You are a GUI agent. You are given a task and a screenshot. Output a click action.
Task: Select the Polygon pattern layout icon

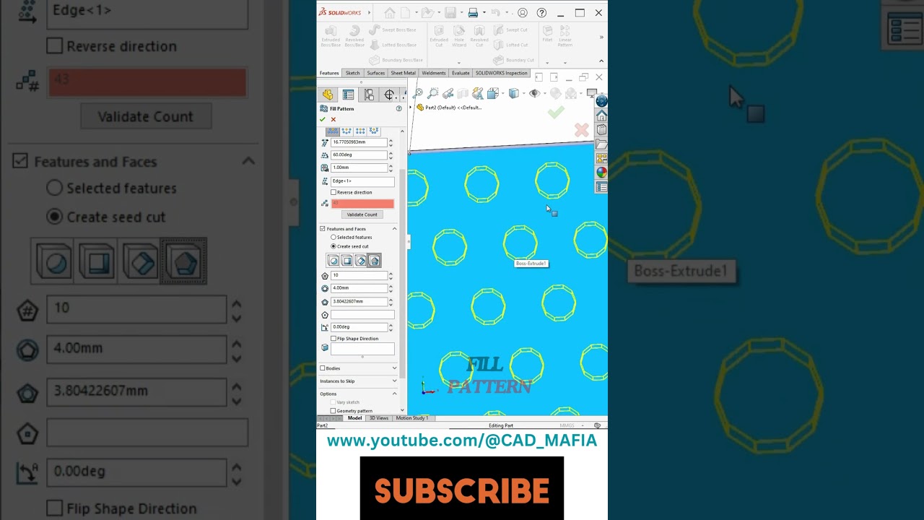click(374, 131)
